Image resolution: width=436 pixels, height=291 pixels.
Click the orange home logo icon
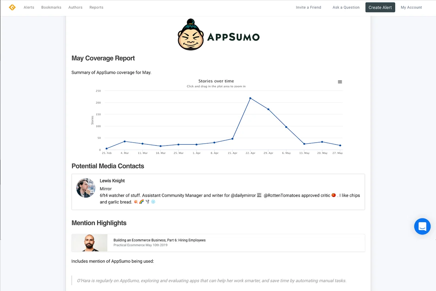coord(12,7)
